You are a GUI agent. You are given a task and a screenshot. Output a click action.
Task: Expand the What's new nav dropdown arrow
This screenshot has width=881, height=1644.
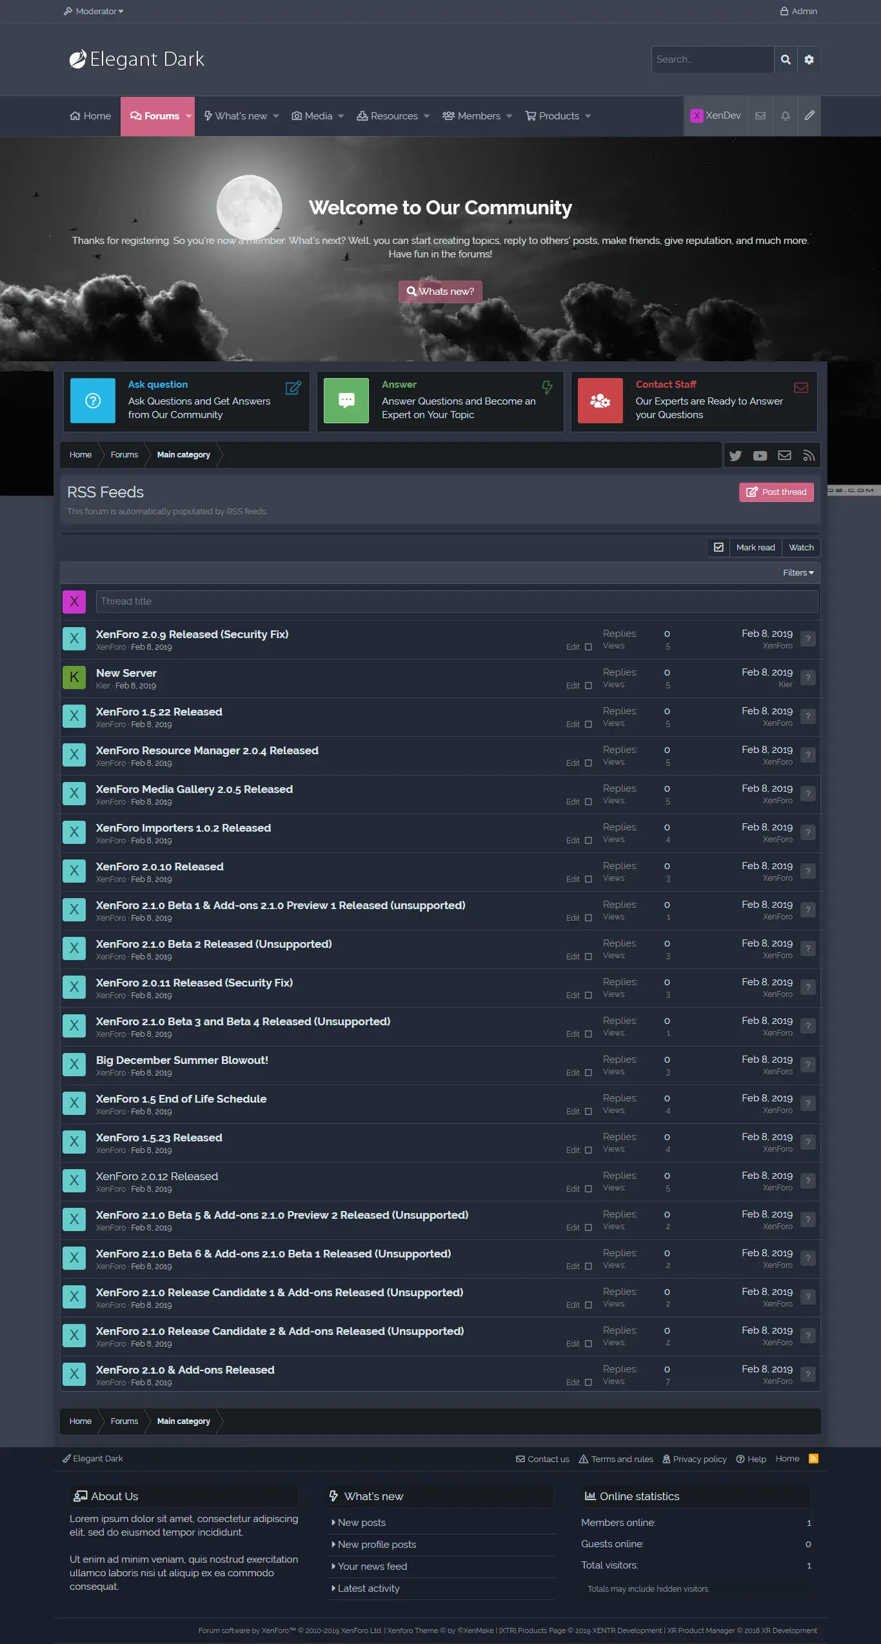pyautogui.click(x=276, y=116)
